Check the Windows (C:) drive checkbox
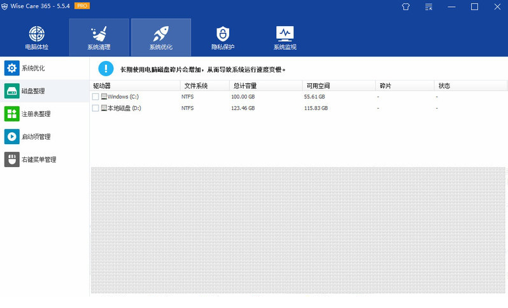Screen dimensions: 508x308 (x=95, y=97)
